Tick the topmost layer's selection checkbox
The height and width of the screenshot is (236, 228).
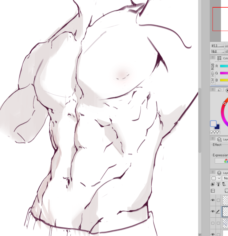pyautogui.click(x=218, y=200)
